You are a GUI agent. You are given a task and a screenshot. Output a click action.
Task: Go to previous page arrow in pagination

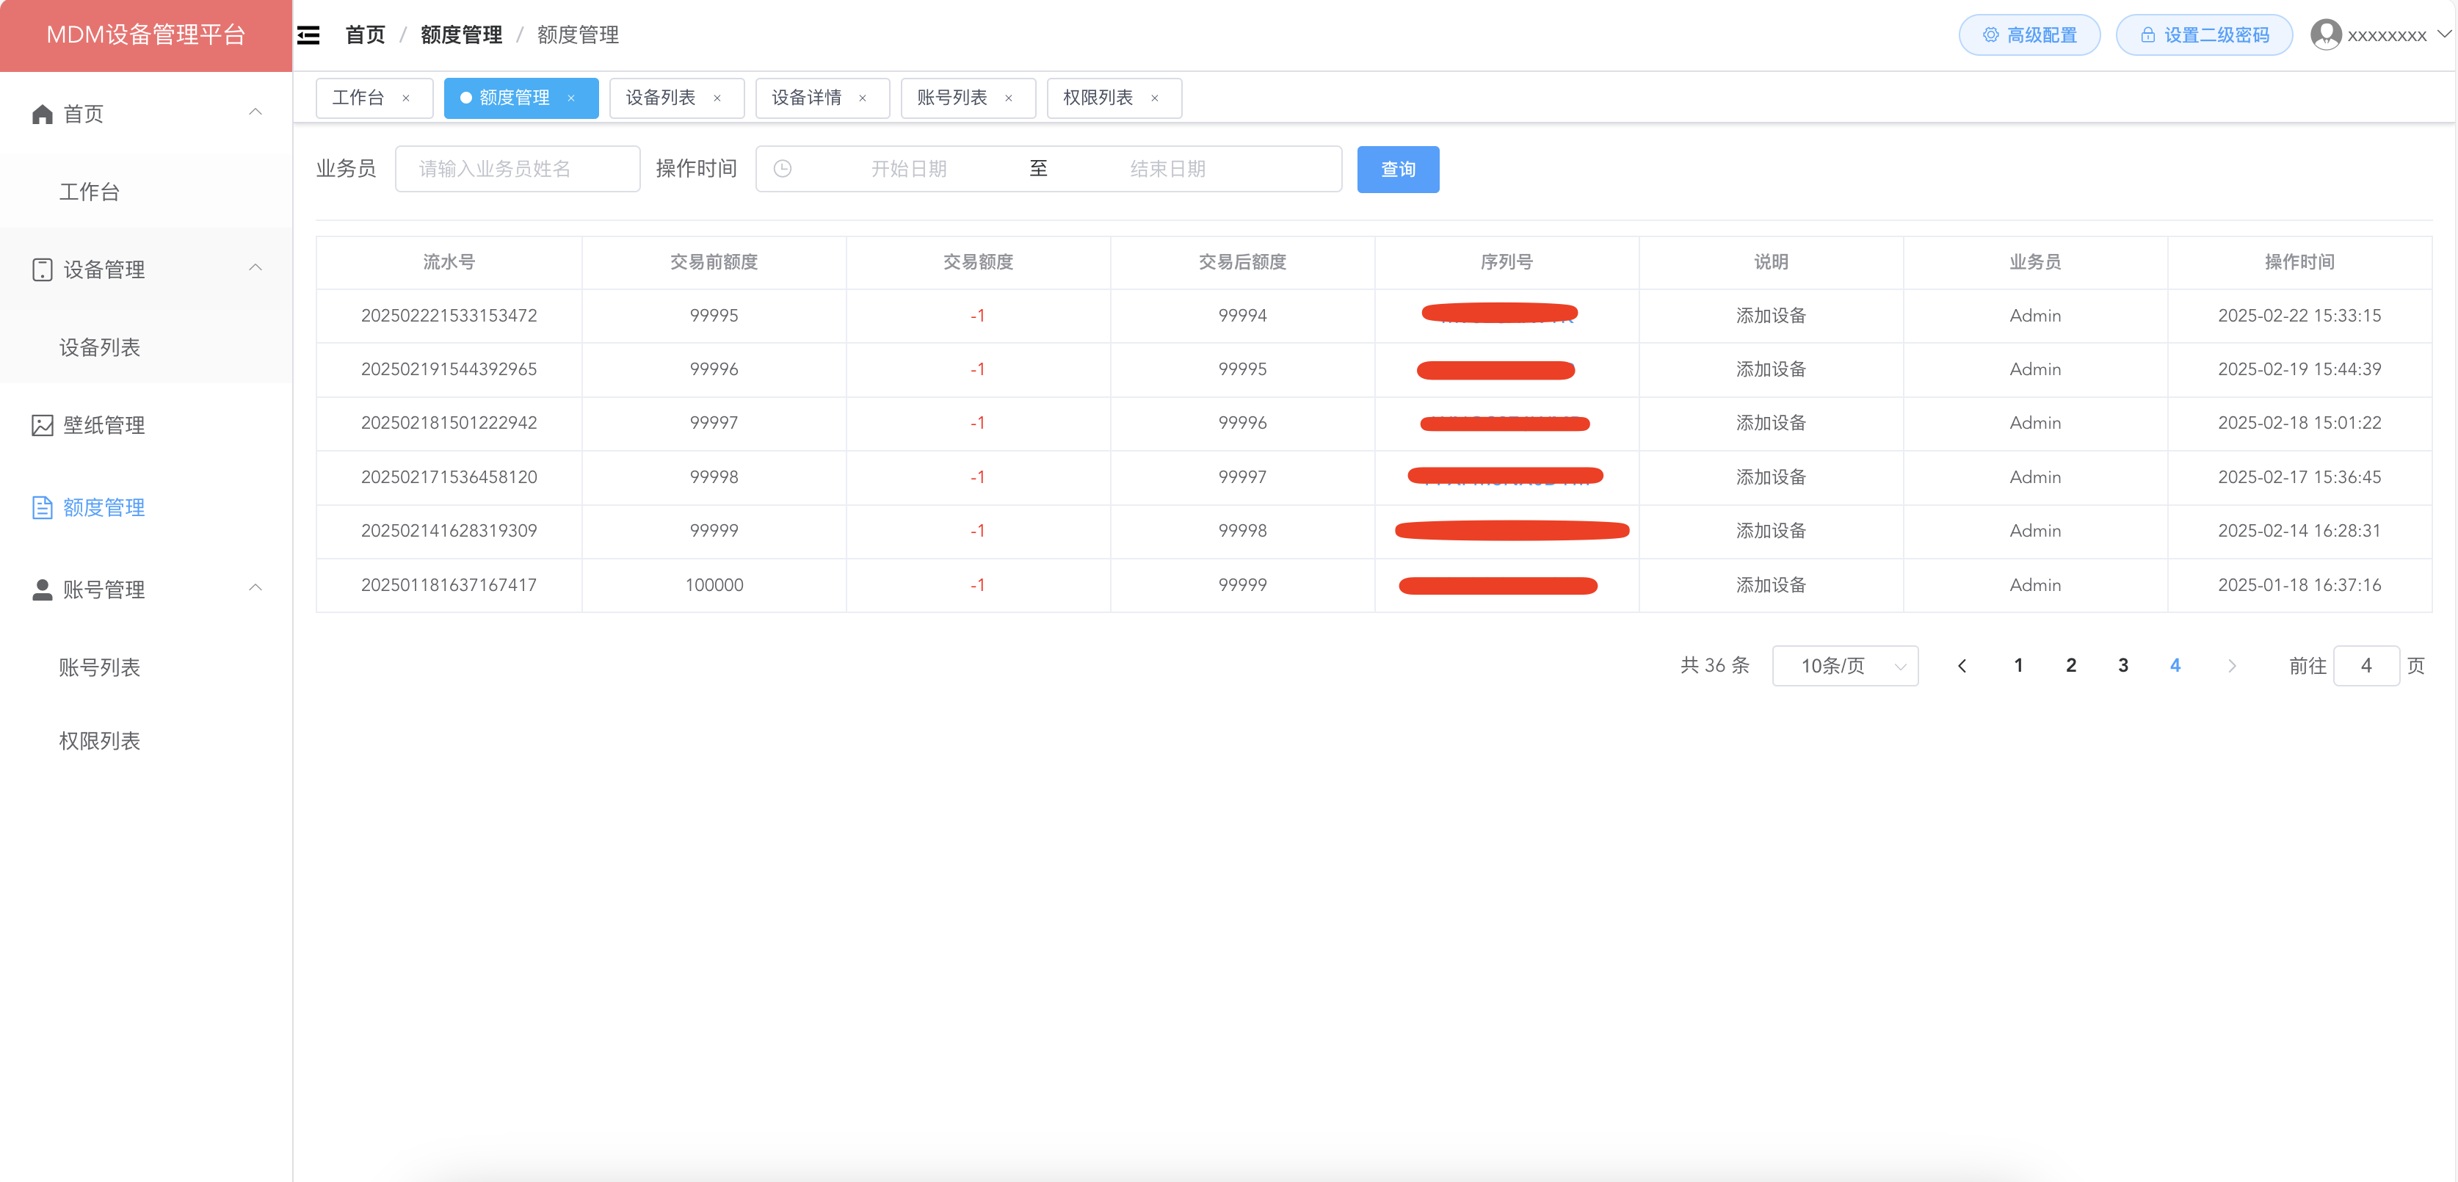click(x=1962, y=666)
